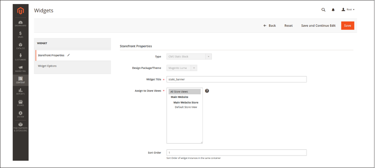Screen dimensions: 375x168
Task: Switch to the Widget Options tab
Action: coord(48,66)
